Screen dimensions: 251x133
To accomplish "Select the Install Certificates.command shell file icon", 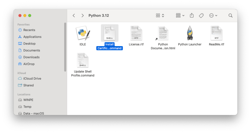I will coord(110,33).
